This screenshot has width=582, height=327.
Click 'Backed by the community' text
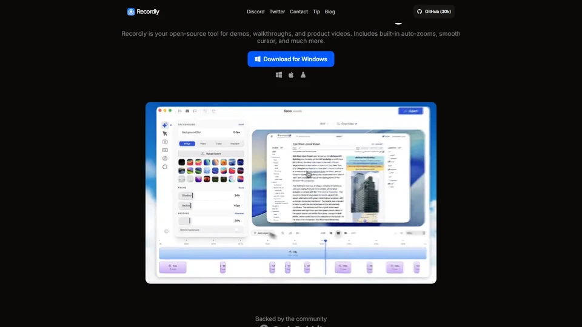291,319
